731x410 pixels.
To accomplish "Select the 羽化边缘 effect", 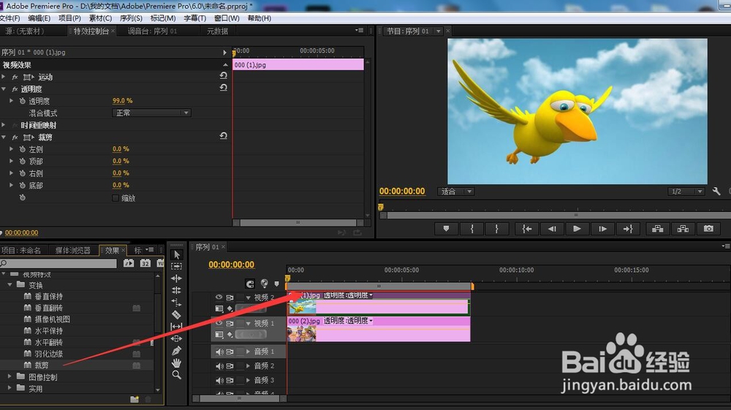I will click(48, 354).
